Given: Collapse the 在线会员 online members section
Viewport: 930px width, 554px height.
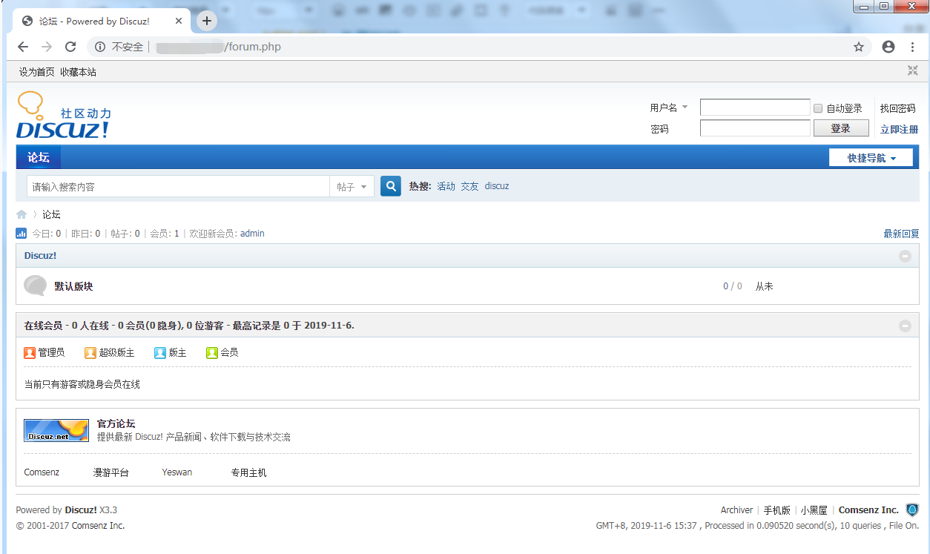Looking at the screenshot, I should pos(904,326).
